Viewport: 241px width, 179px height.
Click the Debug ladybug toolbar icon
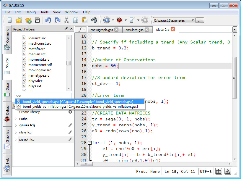tap(119, 20)
